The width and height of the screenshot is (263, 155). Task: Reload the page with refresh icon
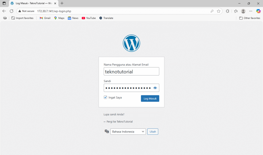pos(11,11)
